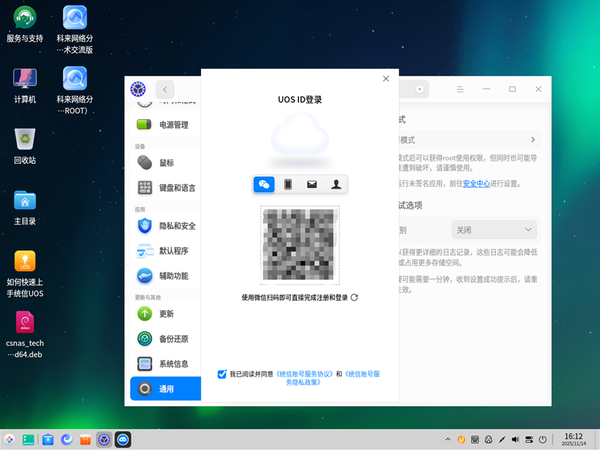Click the login QR code image
This screenshot has height=450, width=600.
coord(299,244)
